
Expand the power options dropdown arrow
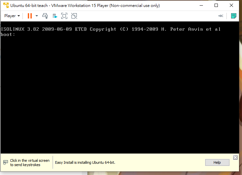(x=37, y=16)
